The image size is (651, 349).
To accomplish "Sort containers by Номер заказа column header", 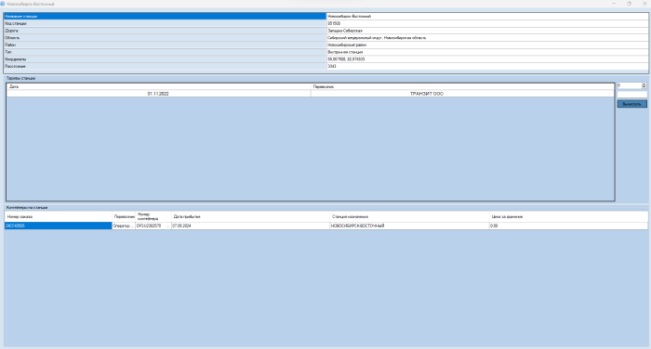I will (59, 217).
